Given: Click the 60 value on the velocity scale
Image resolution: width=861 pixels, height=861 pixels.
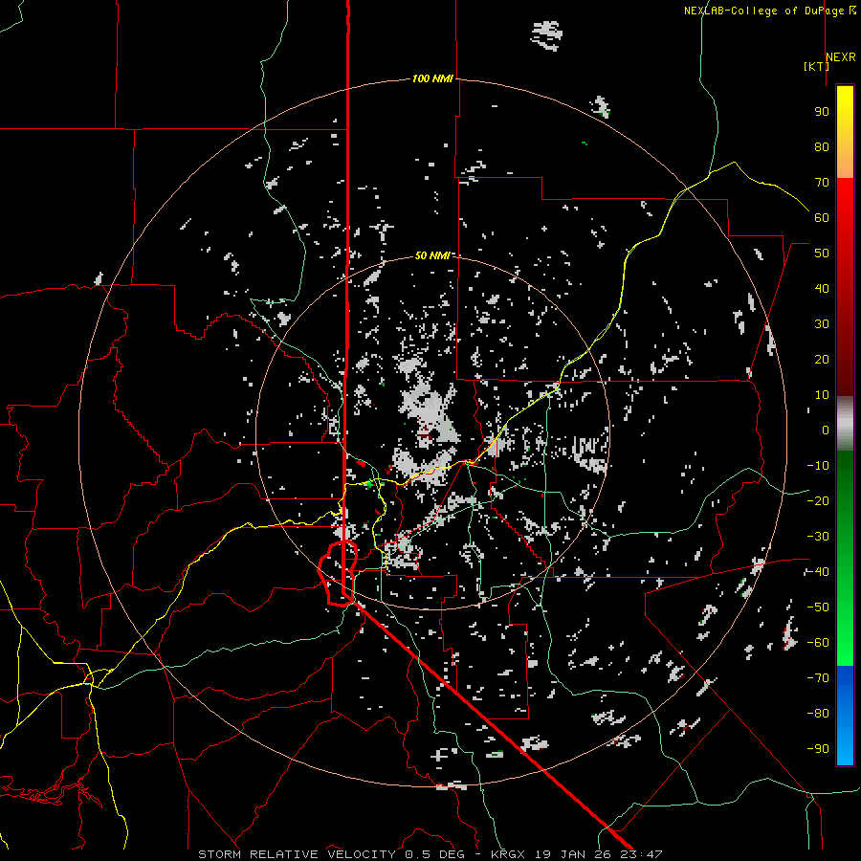Looking at the screenshot, I should [x=822, y=218].
